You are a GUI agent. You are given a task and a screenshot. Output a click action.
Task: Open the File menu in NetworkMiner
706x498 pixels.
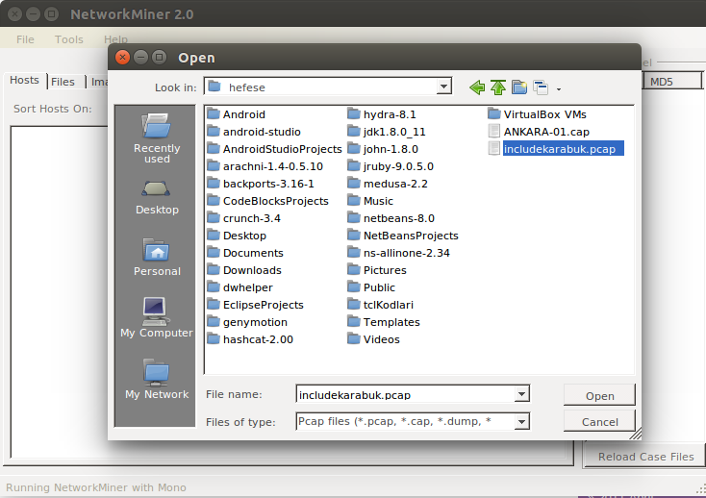(25, 39)
